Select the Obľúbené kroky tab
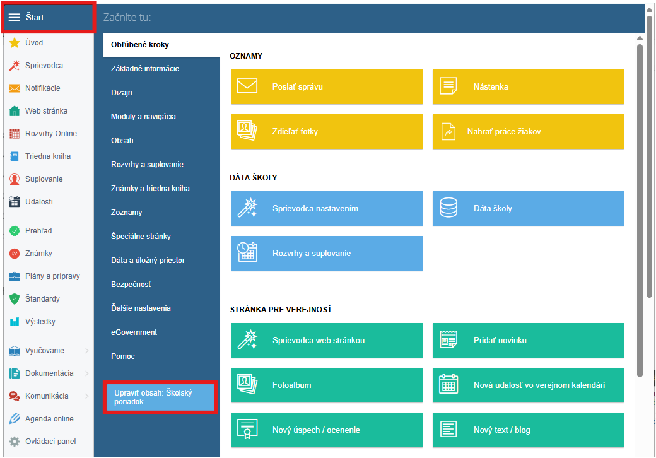This screenshot has width=656, height=458. [x=161, y=45]
